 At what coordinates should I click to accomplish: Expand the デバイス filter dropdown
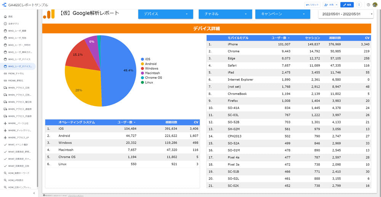click(166, 14)
